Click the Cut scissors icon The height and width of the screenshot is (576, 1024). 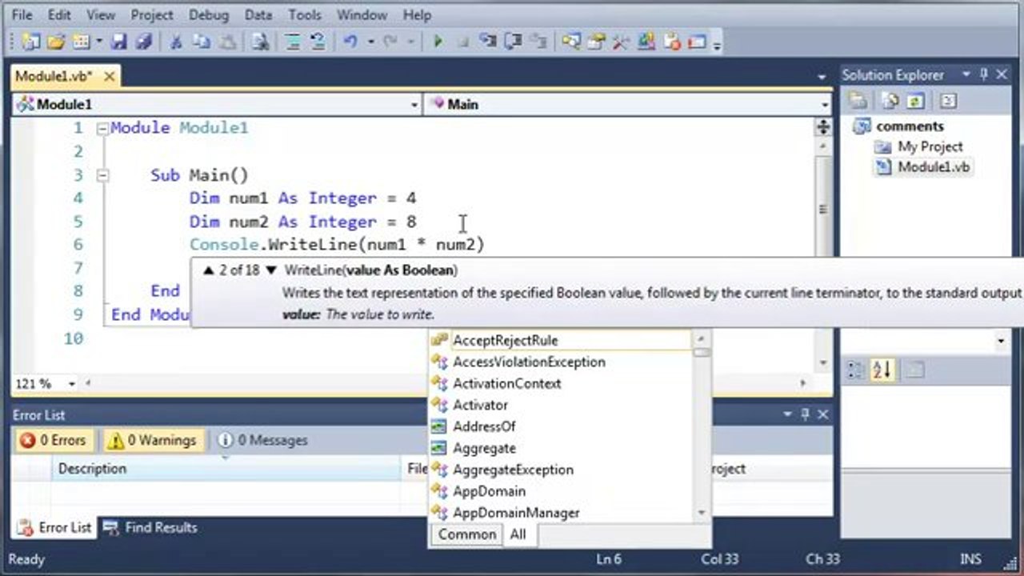(x=176, y=42)
